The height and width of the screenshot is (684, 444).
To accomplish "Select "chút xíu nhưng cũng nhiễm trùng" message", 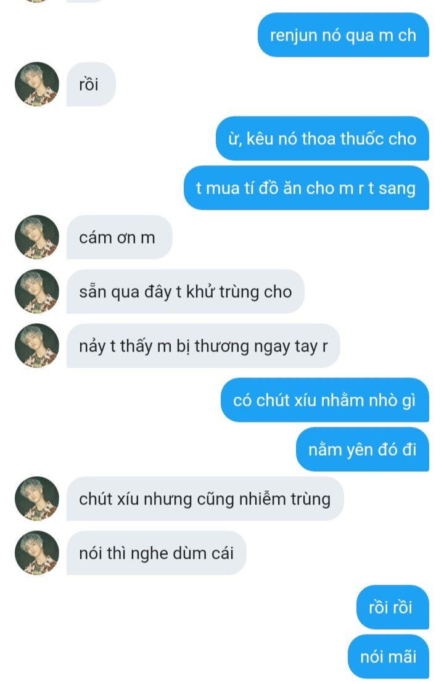I will tap(205, 498).
